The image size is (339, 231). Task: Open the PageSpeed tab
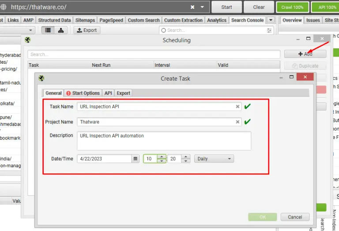[x=111, y=20]
